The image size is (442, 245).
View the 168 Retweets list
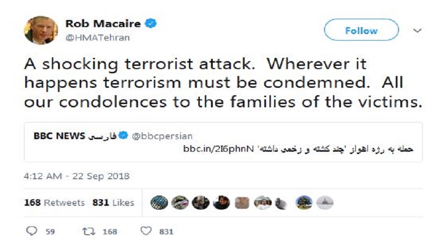coord(54,203)
